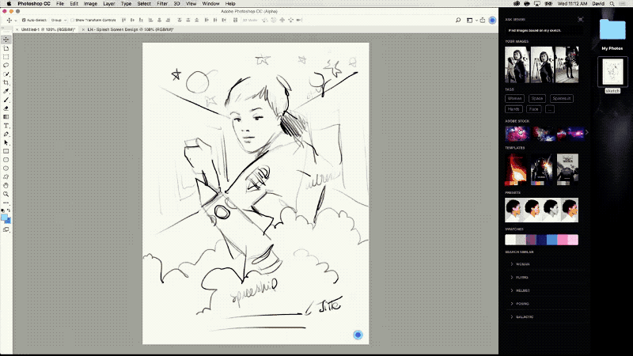This screenshot has width=633, height=356.
Task: Click the more tags ellipsis button
Action: tap(549, 109)
